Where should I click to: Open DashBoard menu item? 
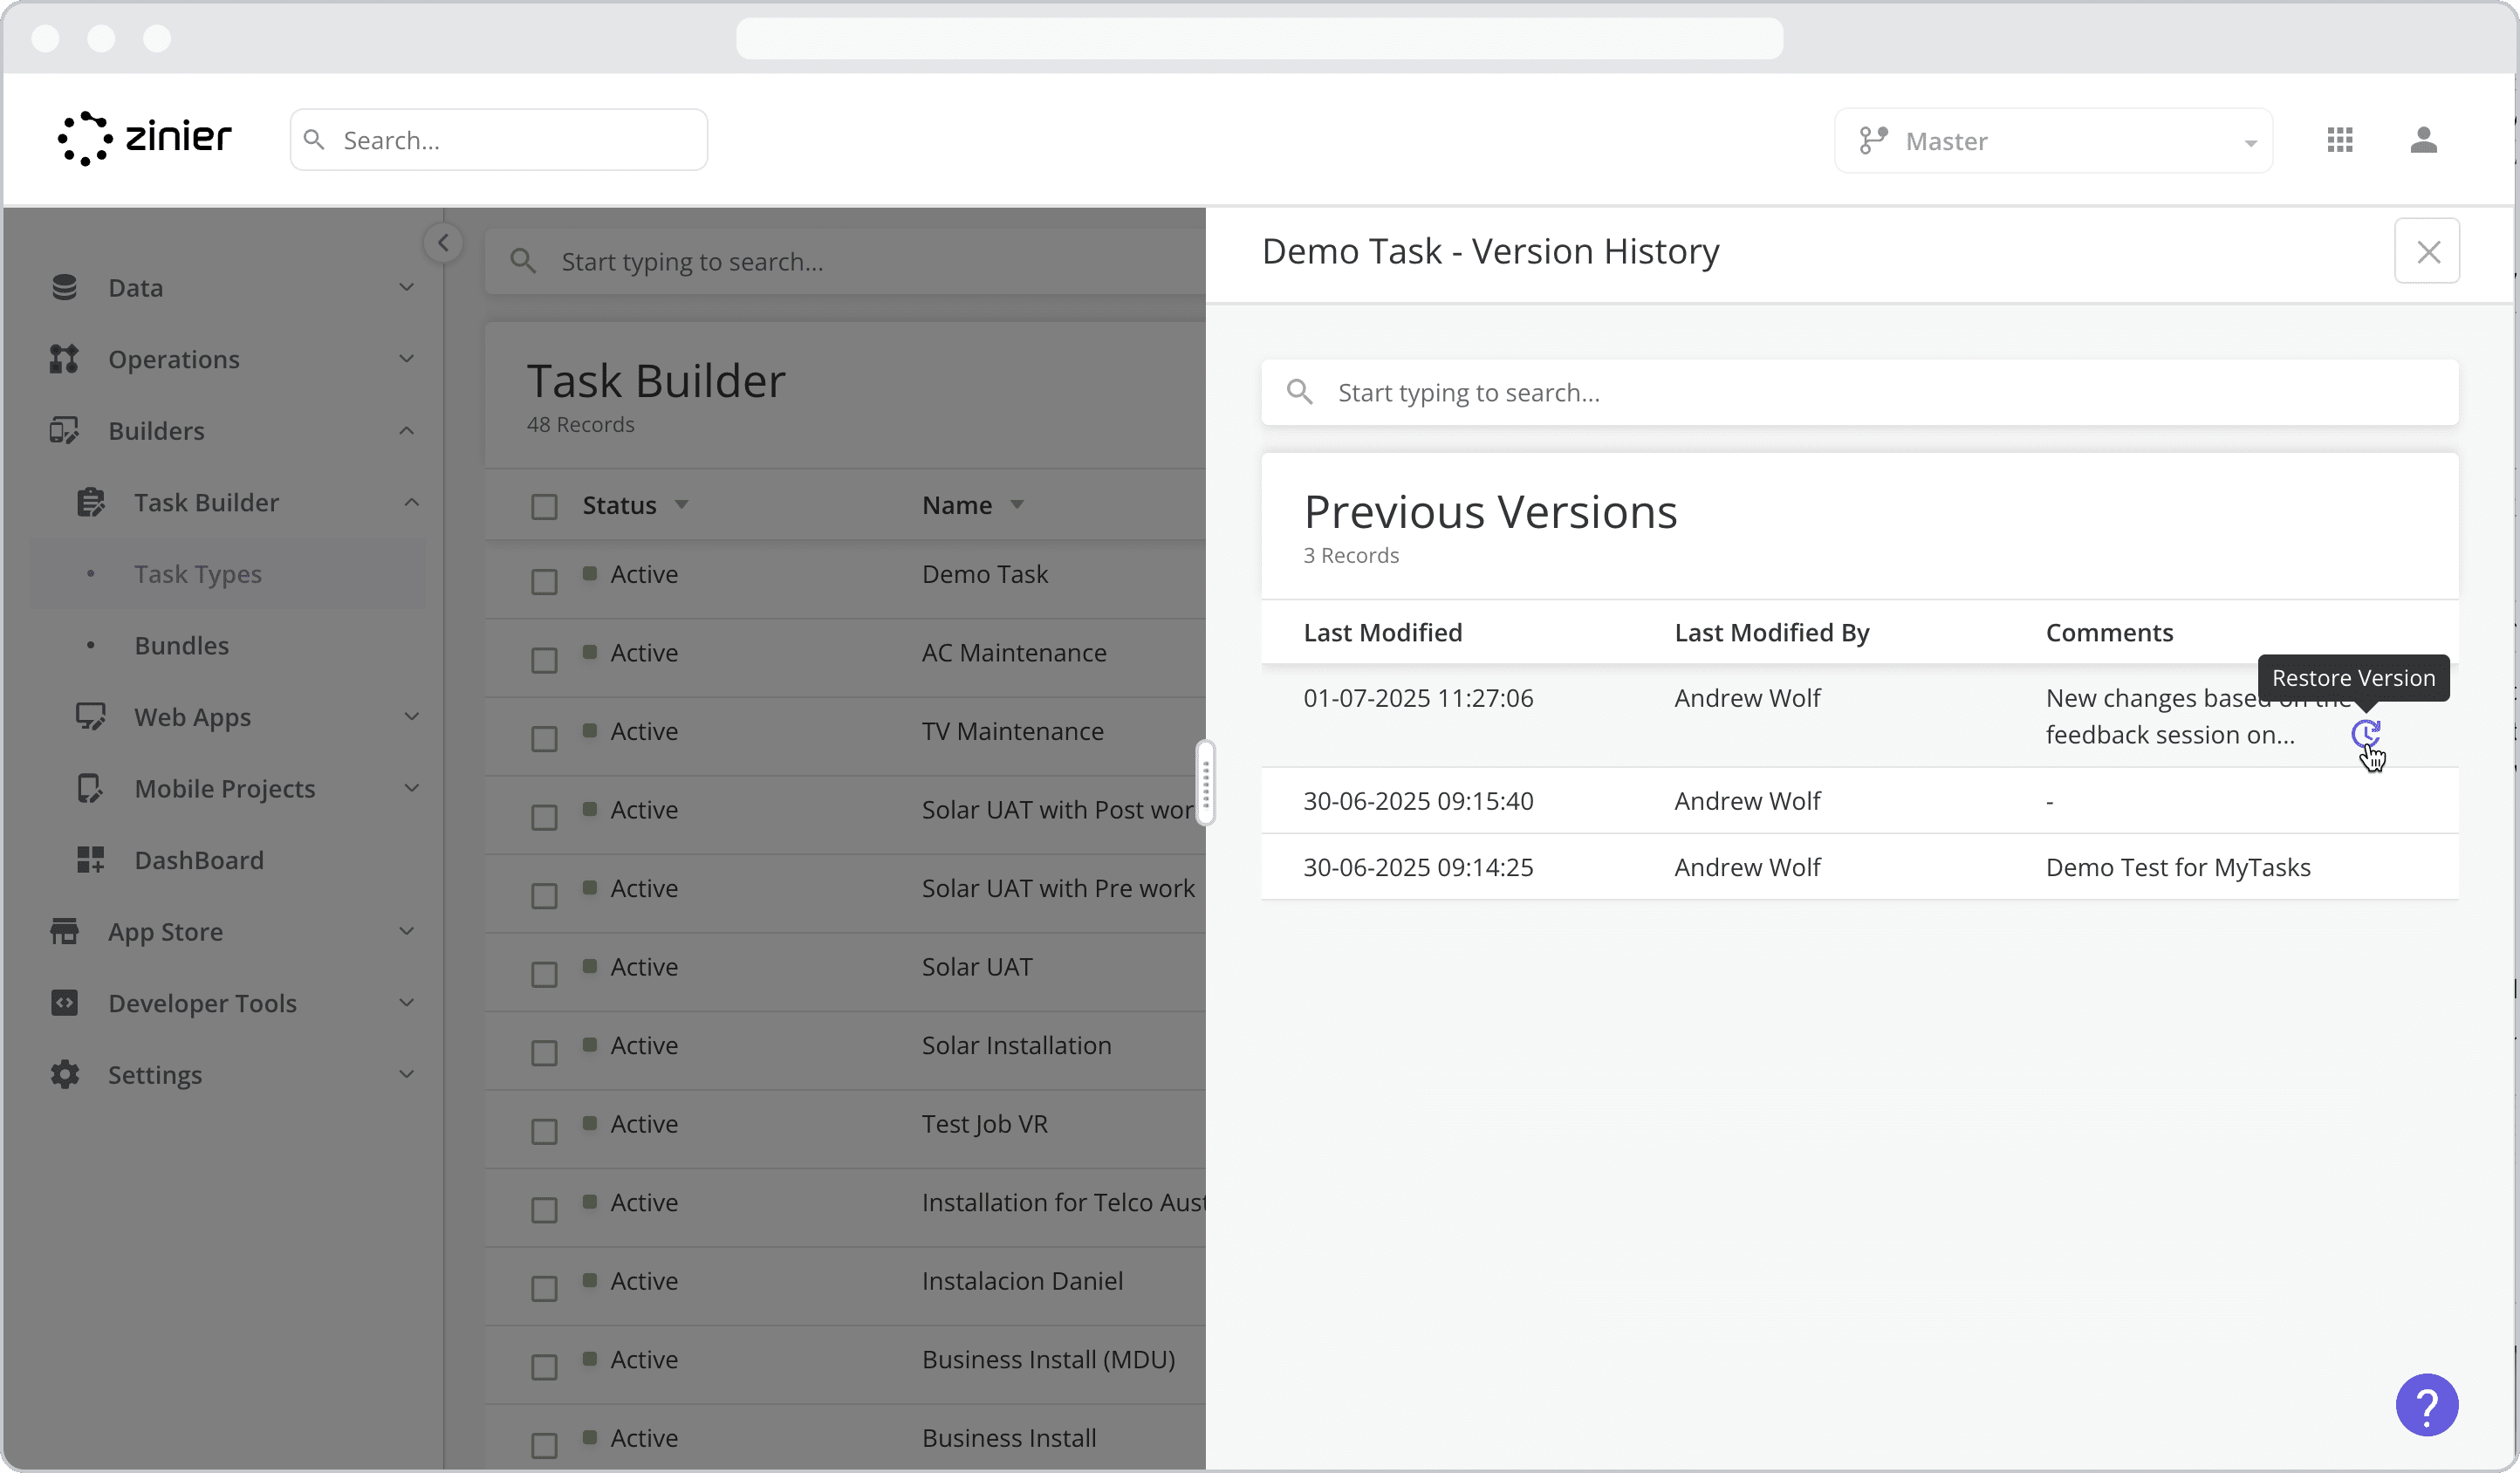pos(199,860)
